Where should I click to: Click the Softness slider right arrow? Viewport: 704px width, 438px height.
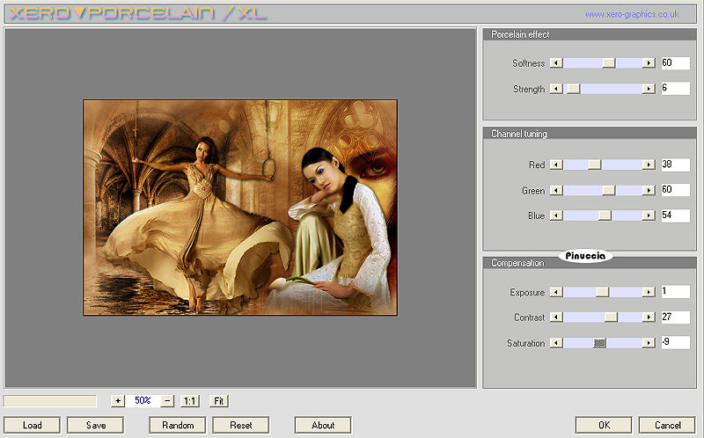point(649,63)
